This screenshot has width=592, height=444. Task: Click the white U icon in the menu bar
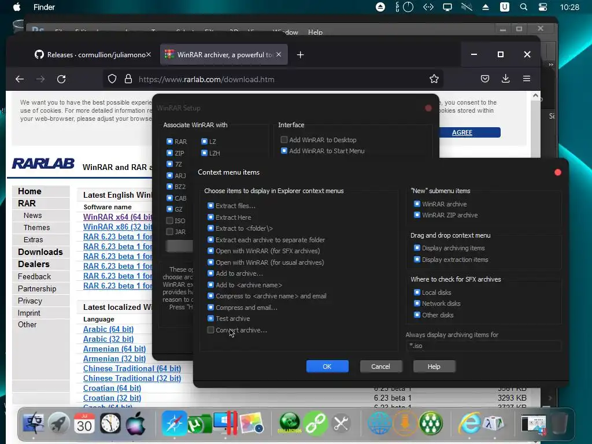(504, 7)
